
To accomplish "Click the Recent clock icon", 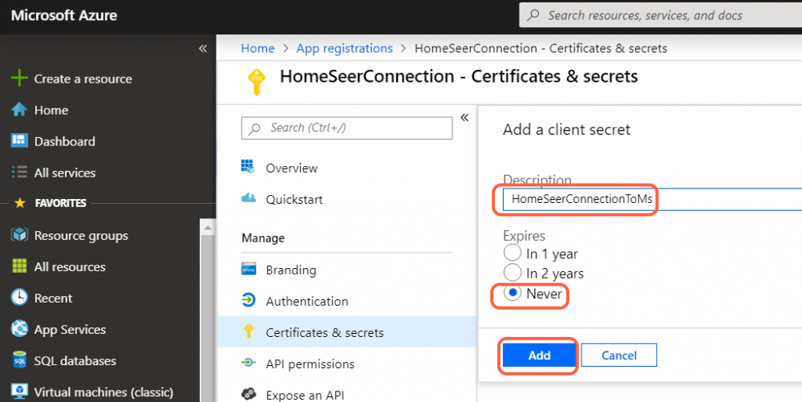I will 19,298.
